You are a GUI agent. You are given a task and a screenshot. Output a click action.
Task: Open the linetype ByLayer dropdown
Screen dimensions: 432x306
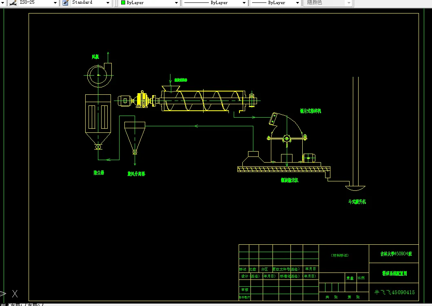tap(244, 3)
